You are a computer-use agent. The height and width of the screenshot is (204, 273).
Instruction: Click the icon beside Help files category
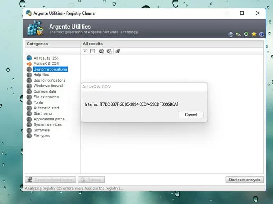[x=29, y=75]
